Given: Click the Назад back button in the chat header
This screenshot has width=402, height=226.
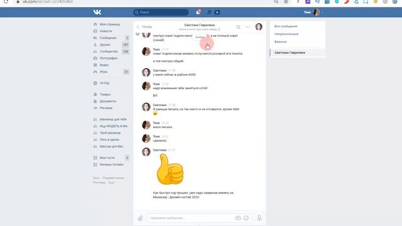Looking at the screenshot, I should tap(144, 26).
